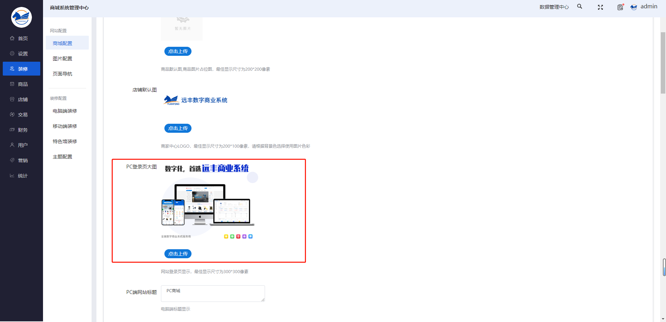Click the chart icon beside 统计
The image size is (666, 322).
pos(12,175)
